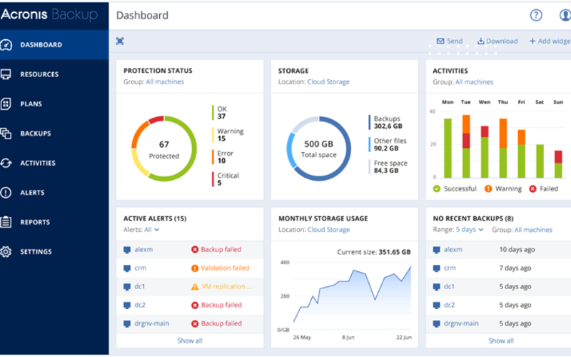Click Cloud Storage link in Storage widget

click(328, 81)
